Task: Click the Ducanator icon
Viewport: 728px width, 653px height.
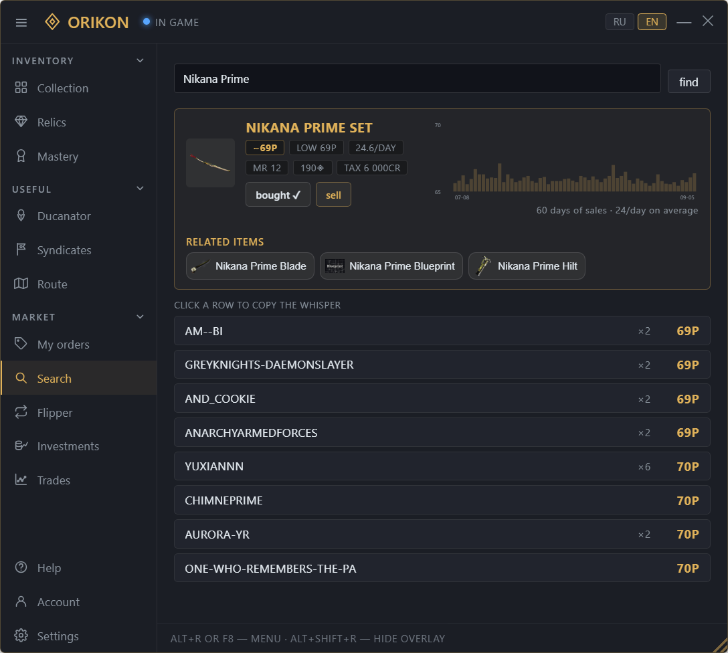Action: tap(21, 215)
